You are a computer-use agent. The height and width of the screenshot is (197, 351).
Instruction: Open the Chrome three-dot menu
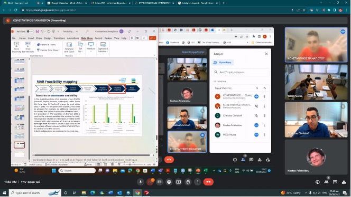coord(347,10)
